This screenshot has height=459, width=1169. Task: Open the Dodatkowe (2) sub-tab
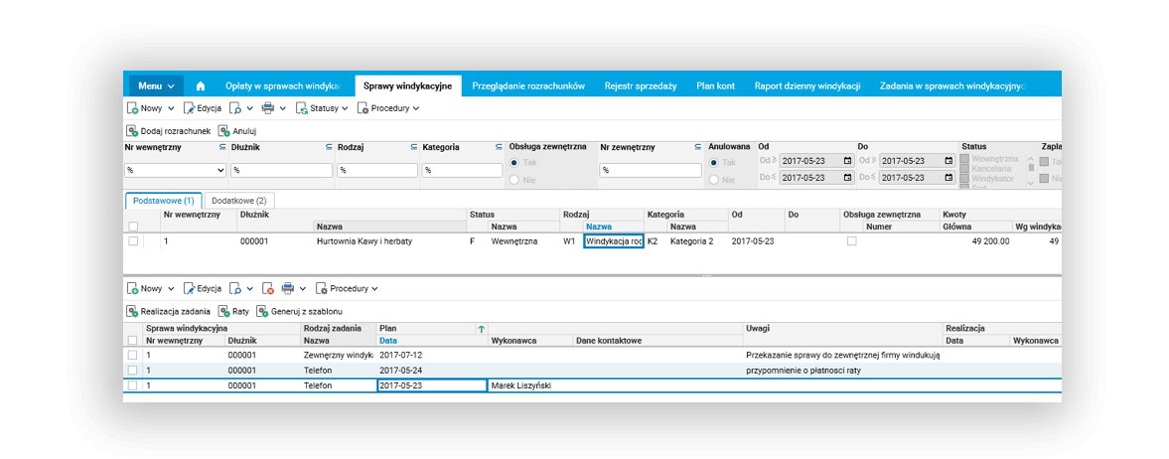pyautogui.click(x=239, y=201)
